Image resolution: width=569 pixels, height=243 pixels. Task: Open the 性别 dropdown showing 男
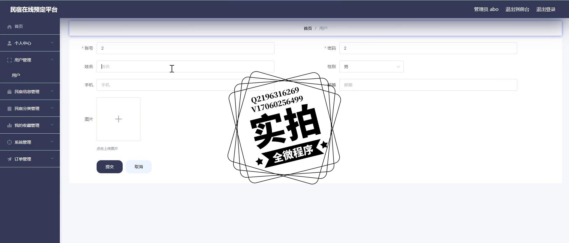point(371,67)
